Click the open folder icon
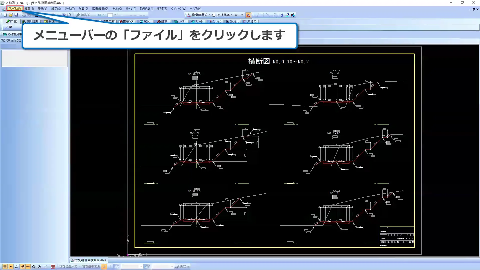The image size is (480, 270). tap(11, 15)
